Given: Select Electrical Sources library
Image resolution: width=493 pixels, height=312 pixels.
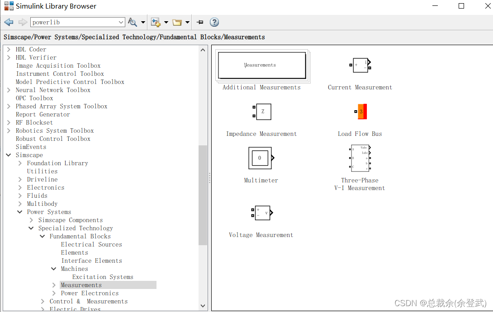Looking at the screenshot, I should (x=91, y=245).
